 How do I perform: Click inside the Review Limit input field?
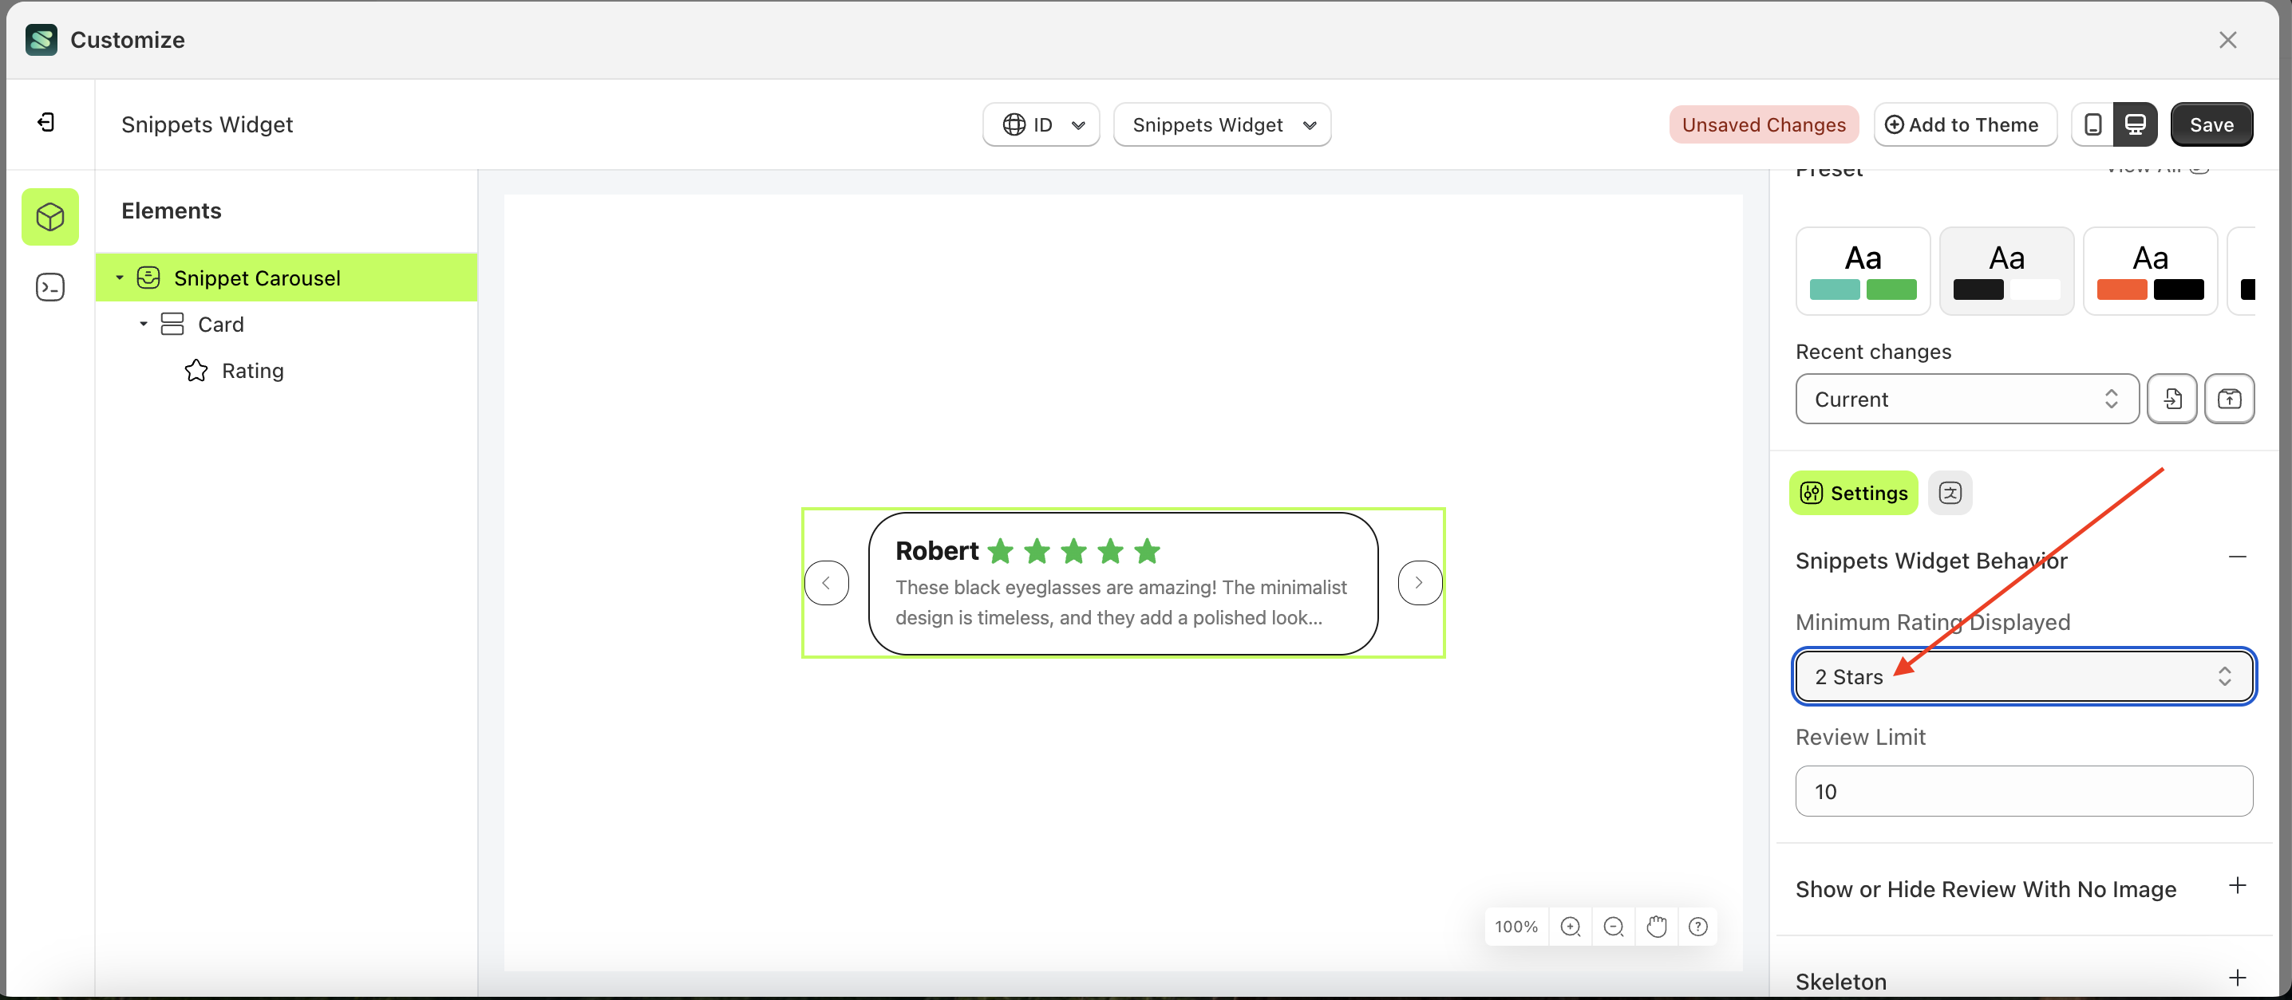(x=2023, y=791)
